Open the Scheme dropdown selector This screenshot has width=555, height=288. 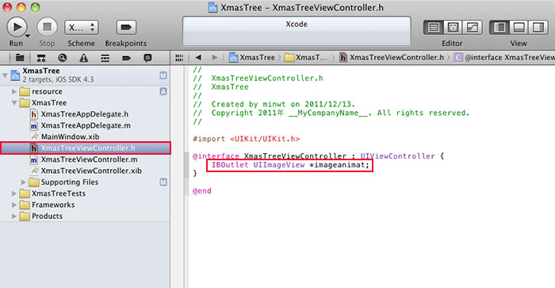[x=82, y=27]
